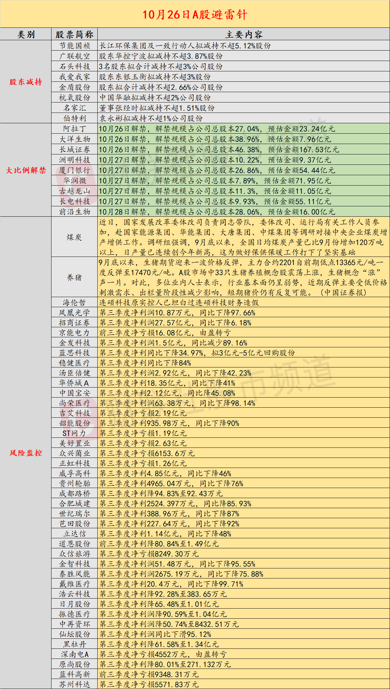Click the 养猪 sector cell
The height and width of the screenshot is (689, 390).
tap(74, 277)
